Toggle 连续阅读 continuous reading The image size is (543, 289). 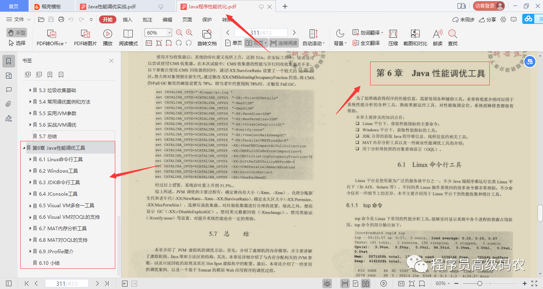[x=284, y=43]
